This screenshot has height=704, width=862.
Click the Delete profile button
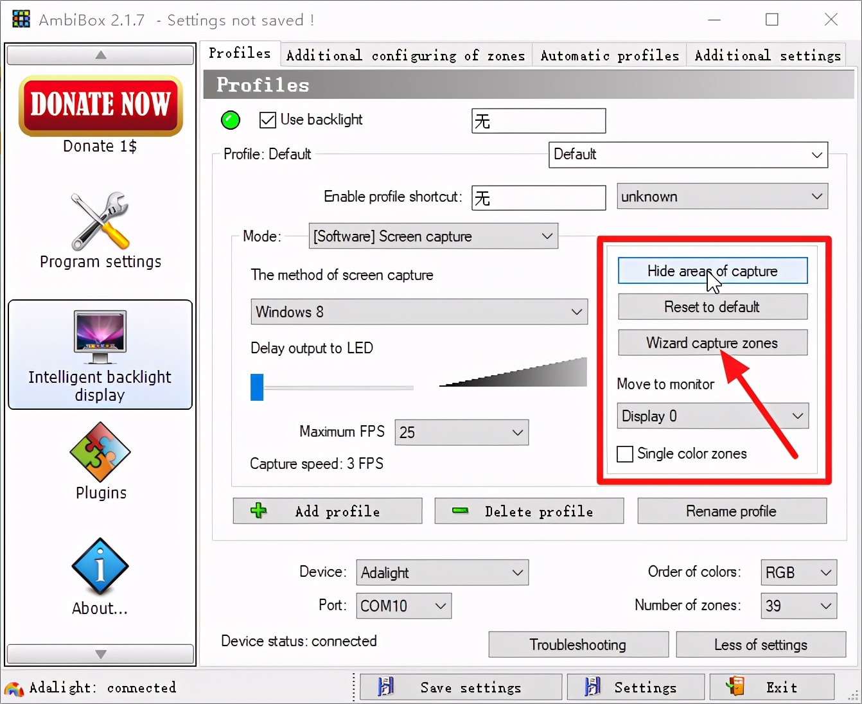pos(529,511)
